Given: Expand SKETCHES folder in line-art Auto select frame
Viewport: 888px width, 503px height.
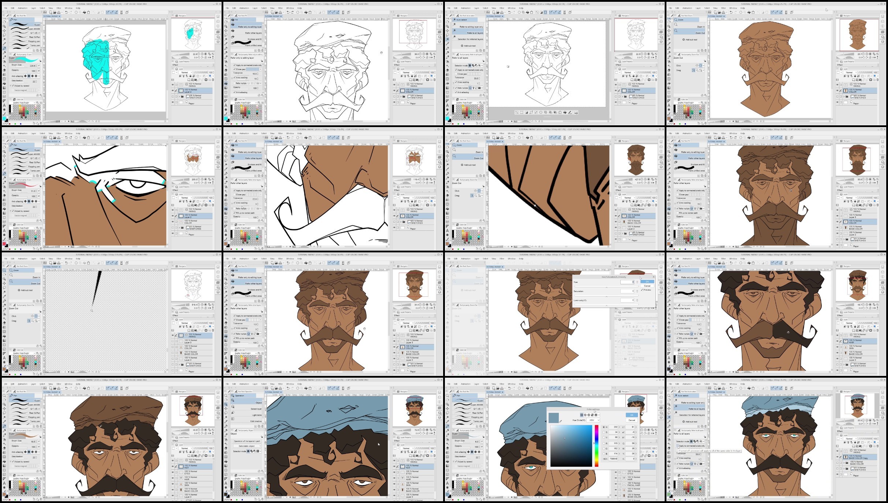Looking at the screenshot, I should 623,97.
